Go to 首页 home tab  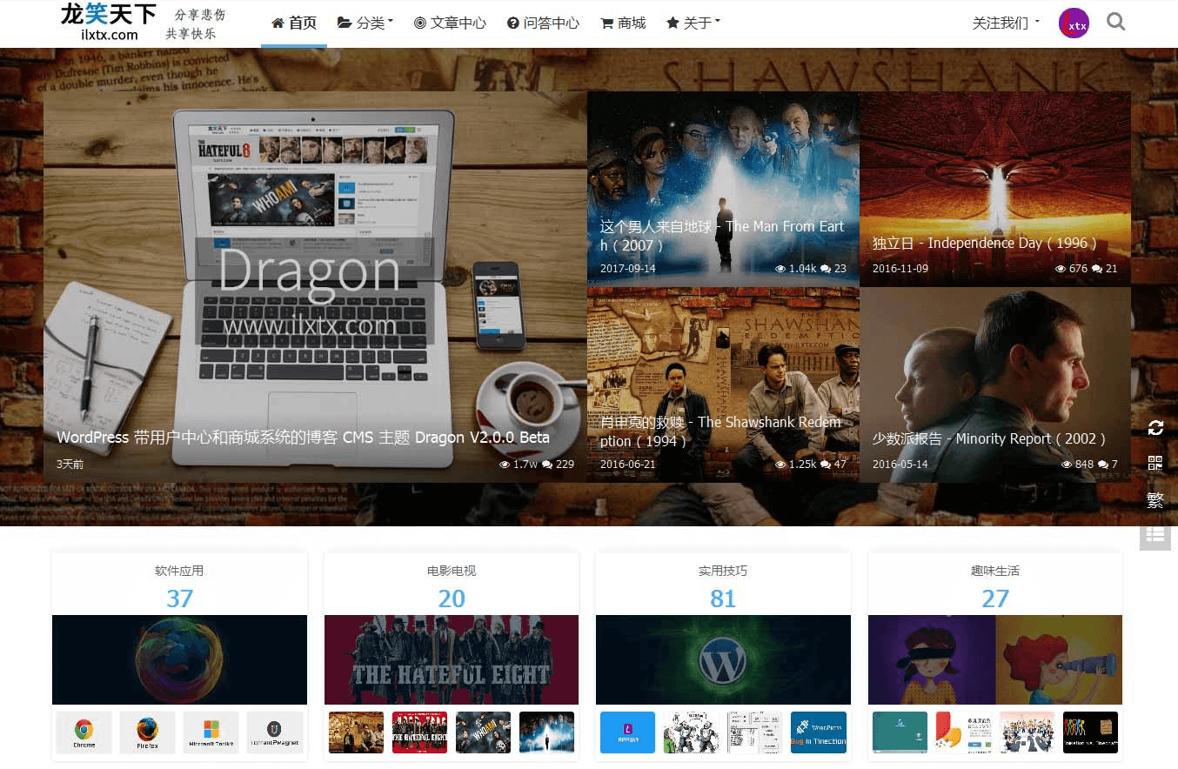[x=294, y=23]
